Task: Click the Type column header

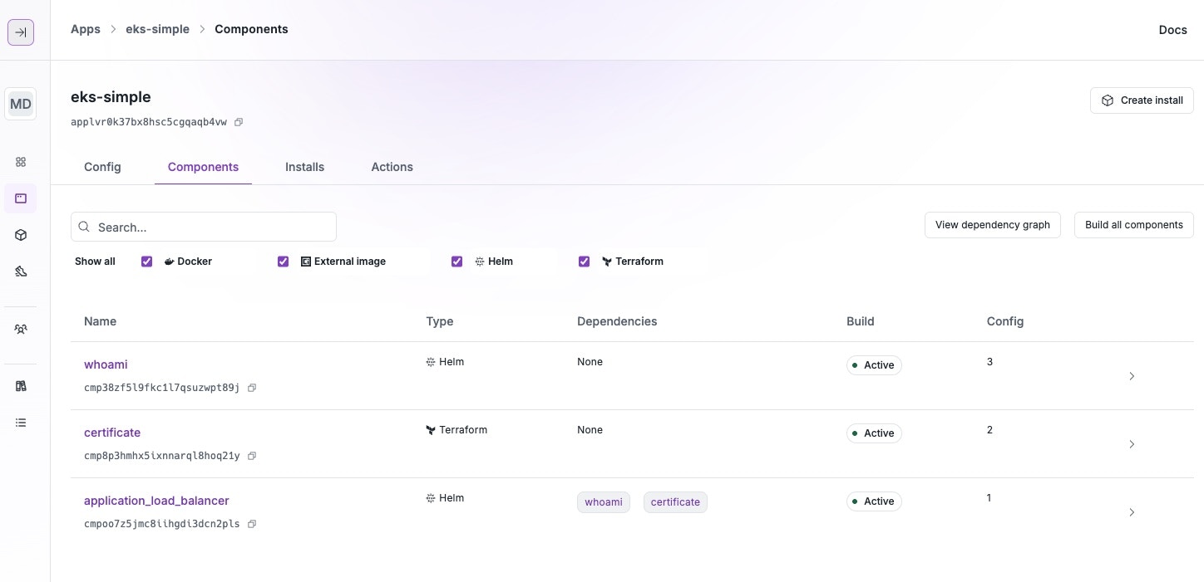Action: pyautogui.click(x=440, y=321)
